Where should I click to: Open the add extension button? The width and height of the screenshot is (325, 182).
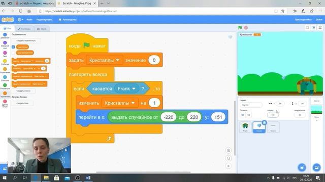pyautogui.click(x=4, y=169)
